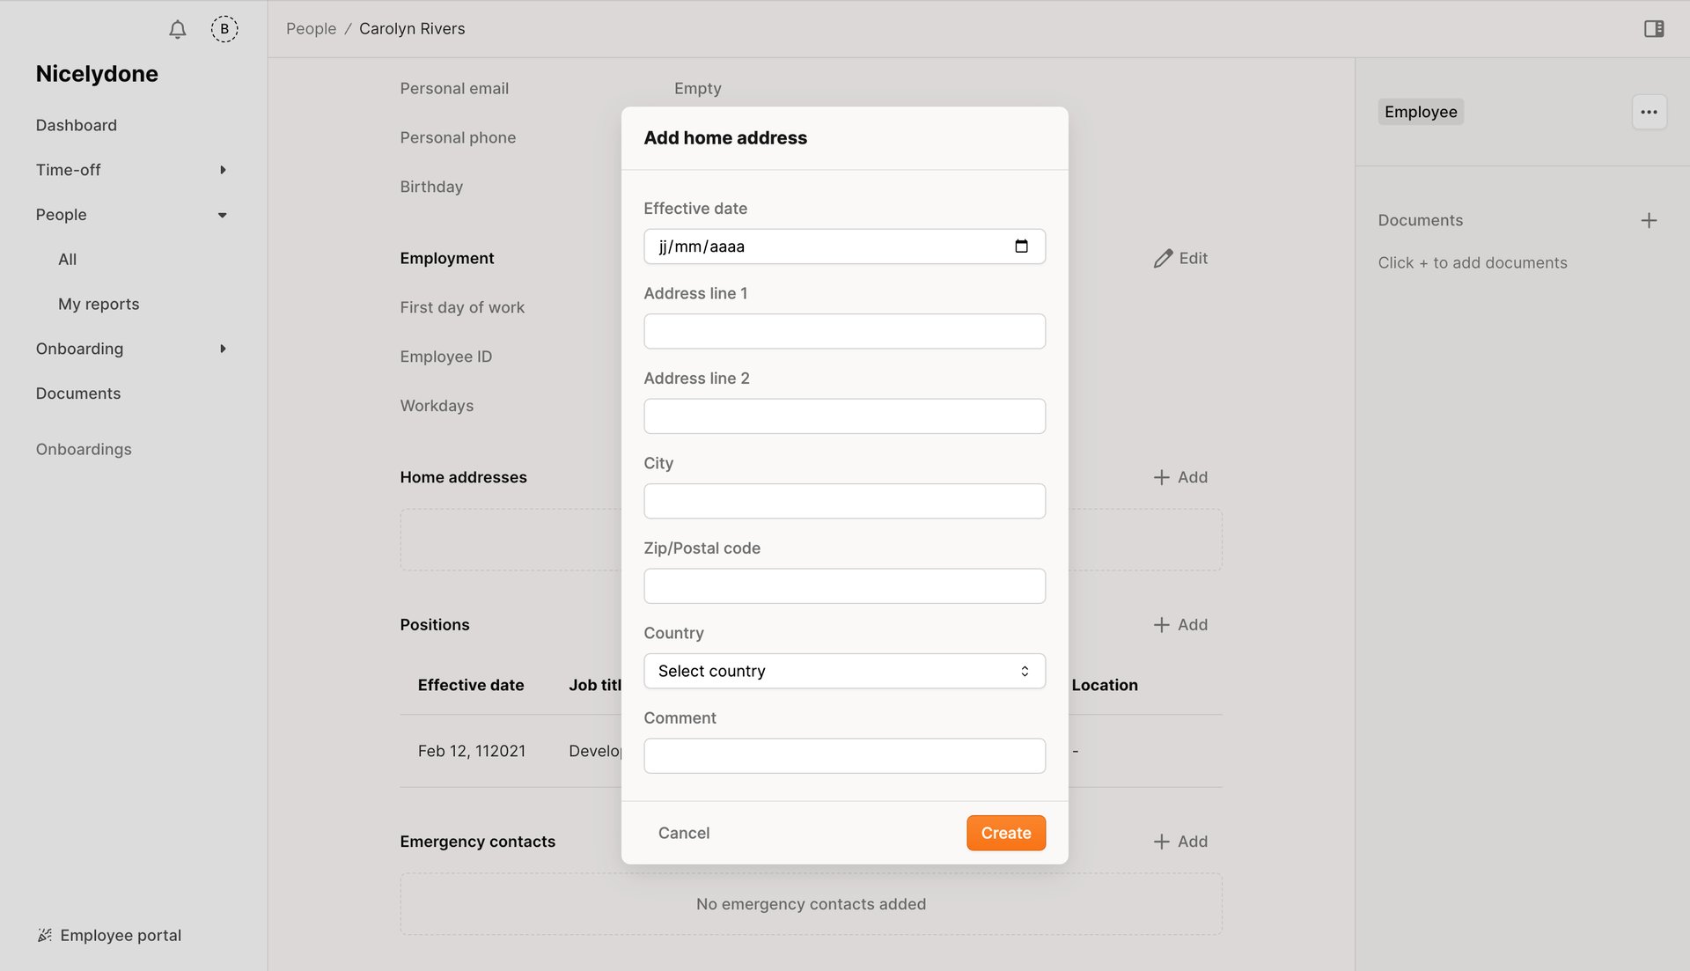Toggle the right side panel
1690x971 pixels.
pyautogui.click(x=1654, y=28)
